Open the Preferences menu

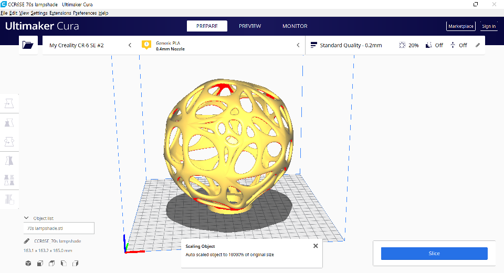[x=85, y=13]
